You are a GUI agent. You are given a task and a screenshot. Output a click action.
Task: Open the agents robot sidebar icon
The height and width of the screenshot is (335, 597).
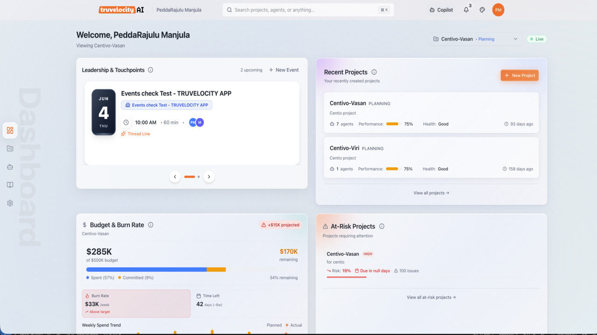(x=10, y=167)
